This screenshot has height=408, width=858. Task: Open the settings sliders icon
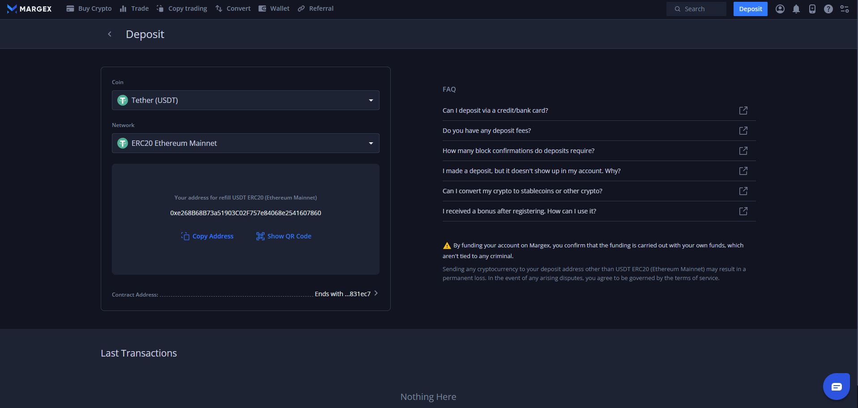coord(844,9)
